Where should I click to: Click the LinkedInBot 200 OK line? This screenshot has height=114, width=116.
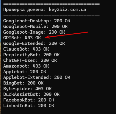coord(29,106)
